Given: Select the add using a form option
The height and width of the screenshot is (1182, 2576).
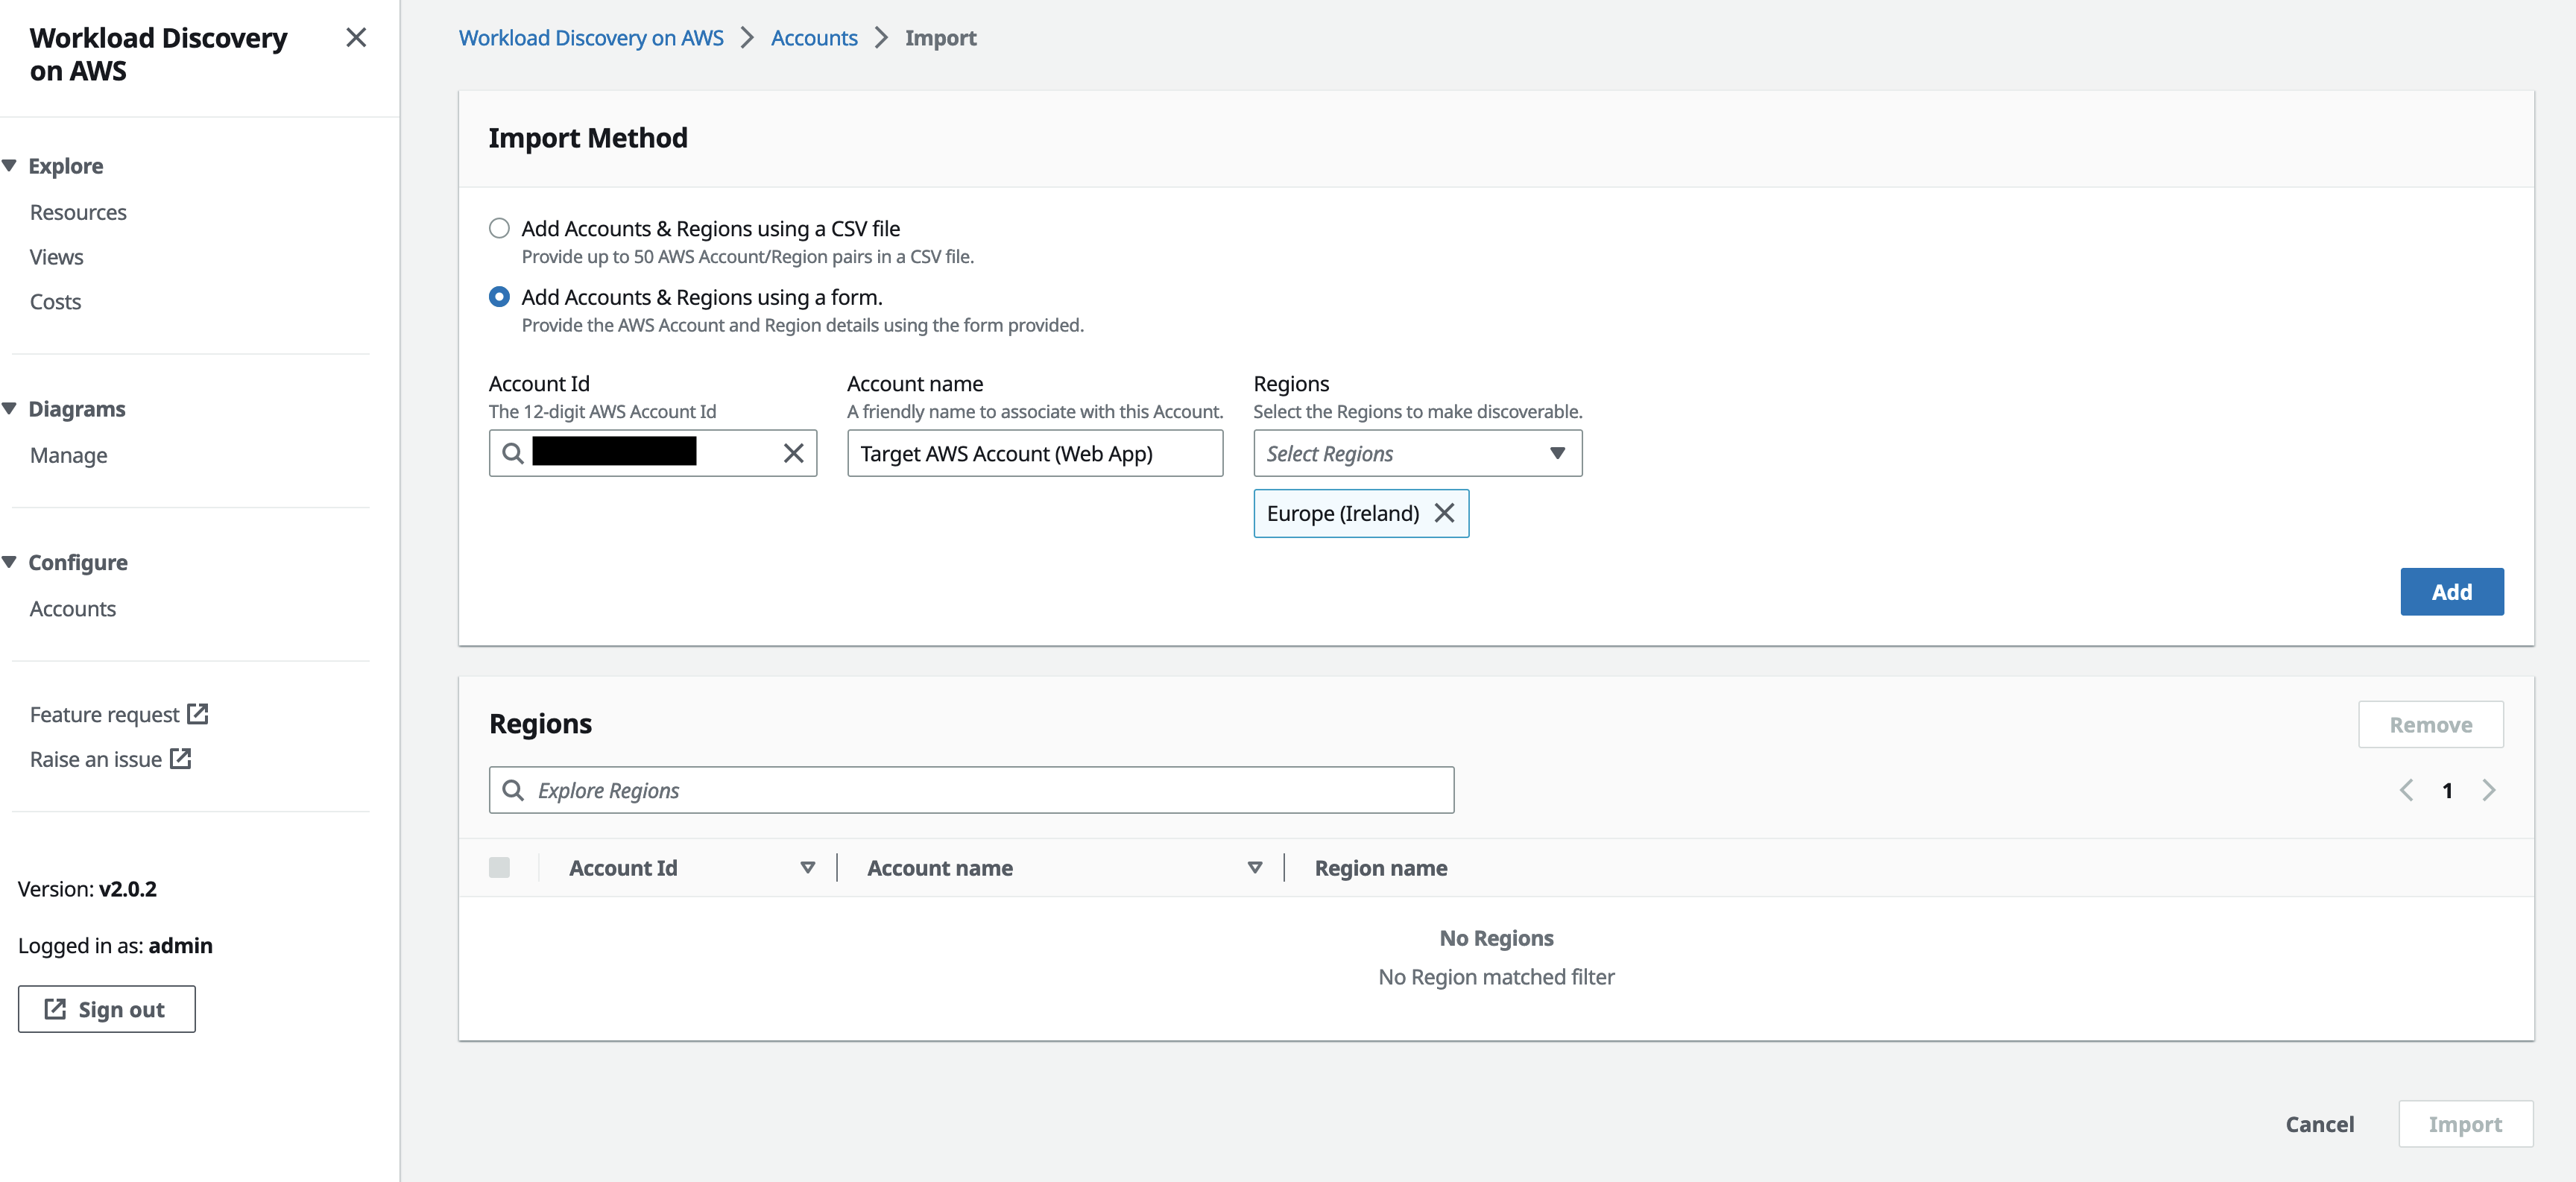Looking at the screenshot, I should tap(499, 297).
